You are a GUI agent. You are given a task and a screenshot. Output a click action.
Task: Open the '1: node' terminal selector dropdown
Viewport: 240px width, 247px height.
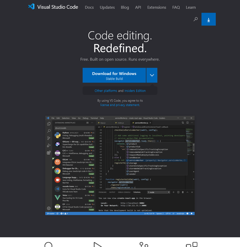point(159,192)
